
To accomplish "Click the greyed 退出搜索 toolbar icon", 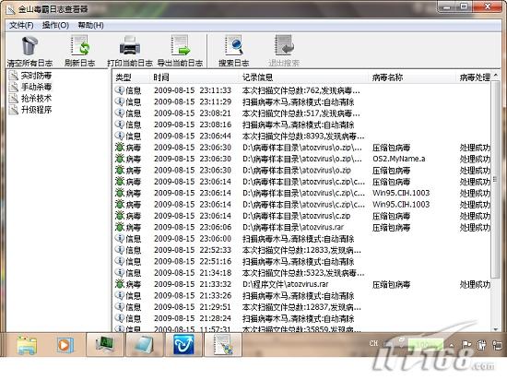I will coord(284,45).
